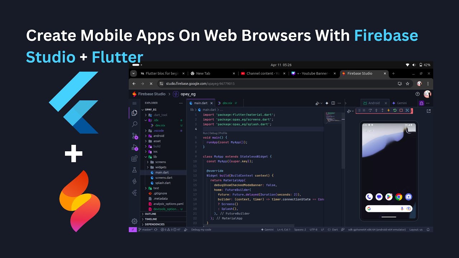Pause the debug session
The width and height of the screenshot is (459, 258).
(x=364, y=110)
